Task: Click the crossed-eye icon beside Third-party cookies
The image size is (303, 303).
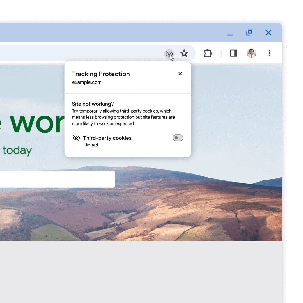Action: coord(76,138)
